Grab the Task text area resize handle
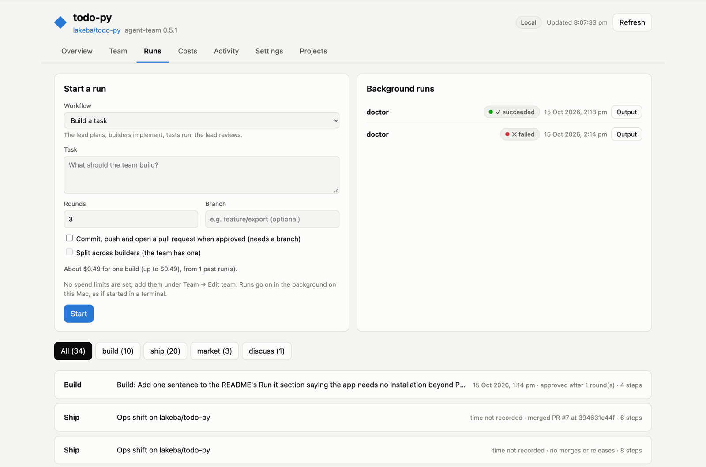 336,191
